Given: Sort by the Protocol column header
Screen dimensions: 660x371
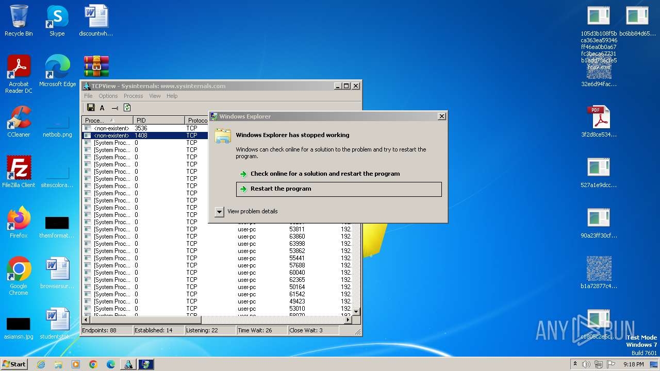Looking at the screenshot, I should click(196, 121).
